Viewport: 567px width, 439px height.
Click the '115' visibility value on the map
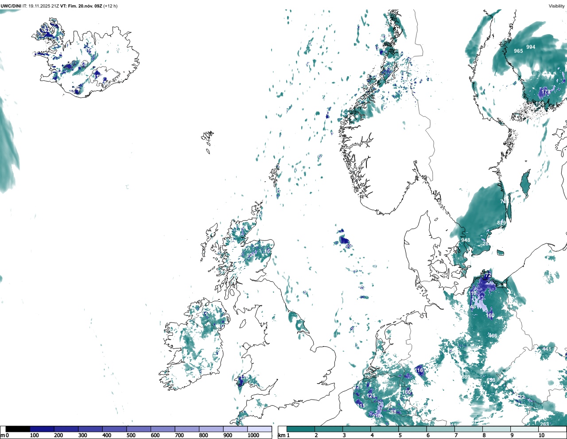361,406
